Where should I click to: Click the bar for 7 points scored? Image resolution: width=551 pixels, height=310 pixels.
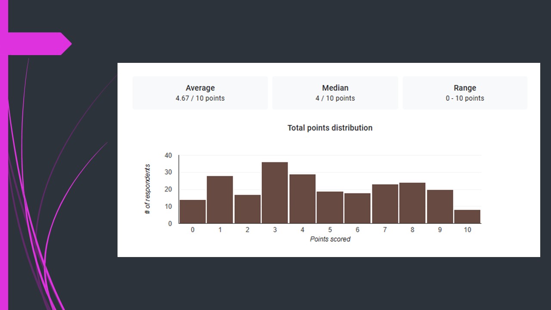click(385, 204)
